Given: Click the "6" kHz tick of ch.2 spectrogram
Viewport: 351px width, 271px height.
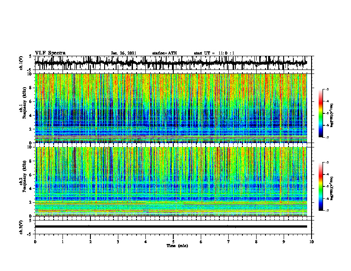Looking at the screenshot, I should [31, 175].
